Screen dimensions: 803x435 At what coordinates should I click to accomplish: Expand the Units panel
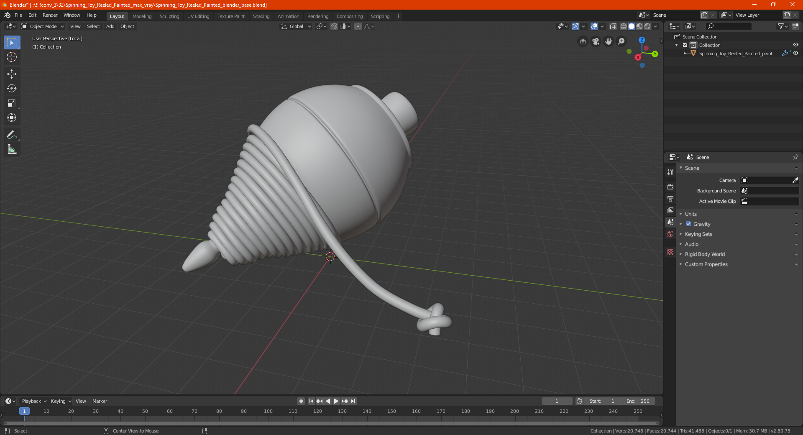point(690,214)
